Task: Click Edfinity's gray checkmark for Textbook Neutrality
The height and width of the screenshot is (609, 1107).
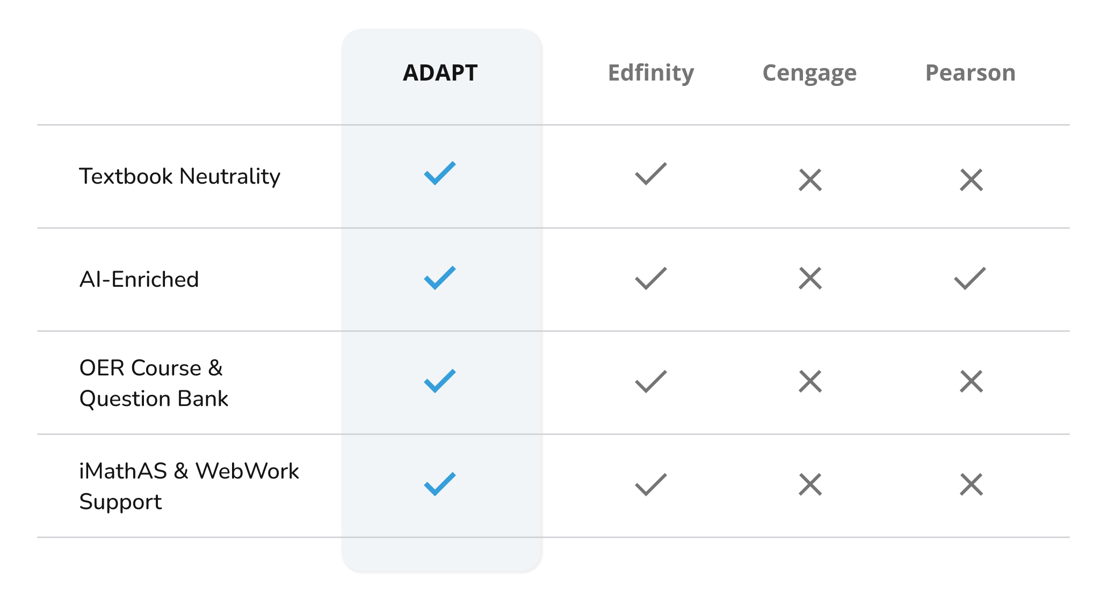Action: pos(651,173)
